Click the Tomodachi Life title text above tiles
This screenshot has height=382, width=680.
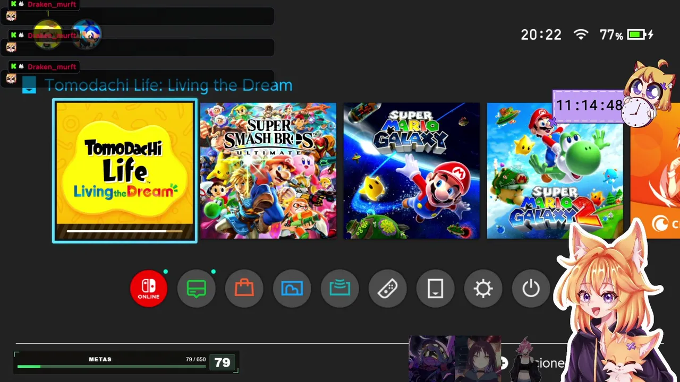[x=168, y=85]
